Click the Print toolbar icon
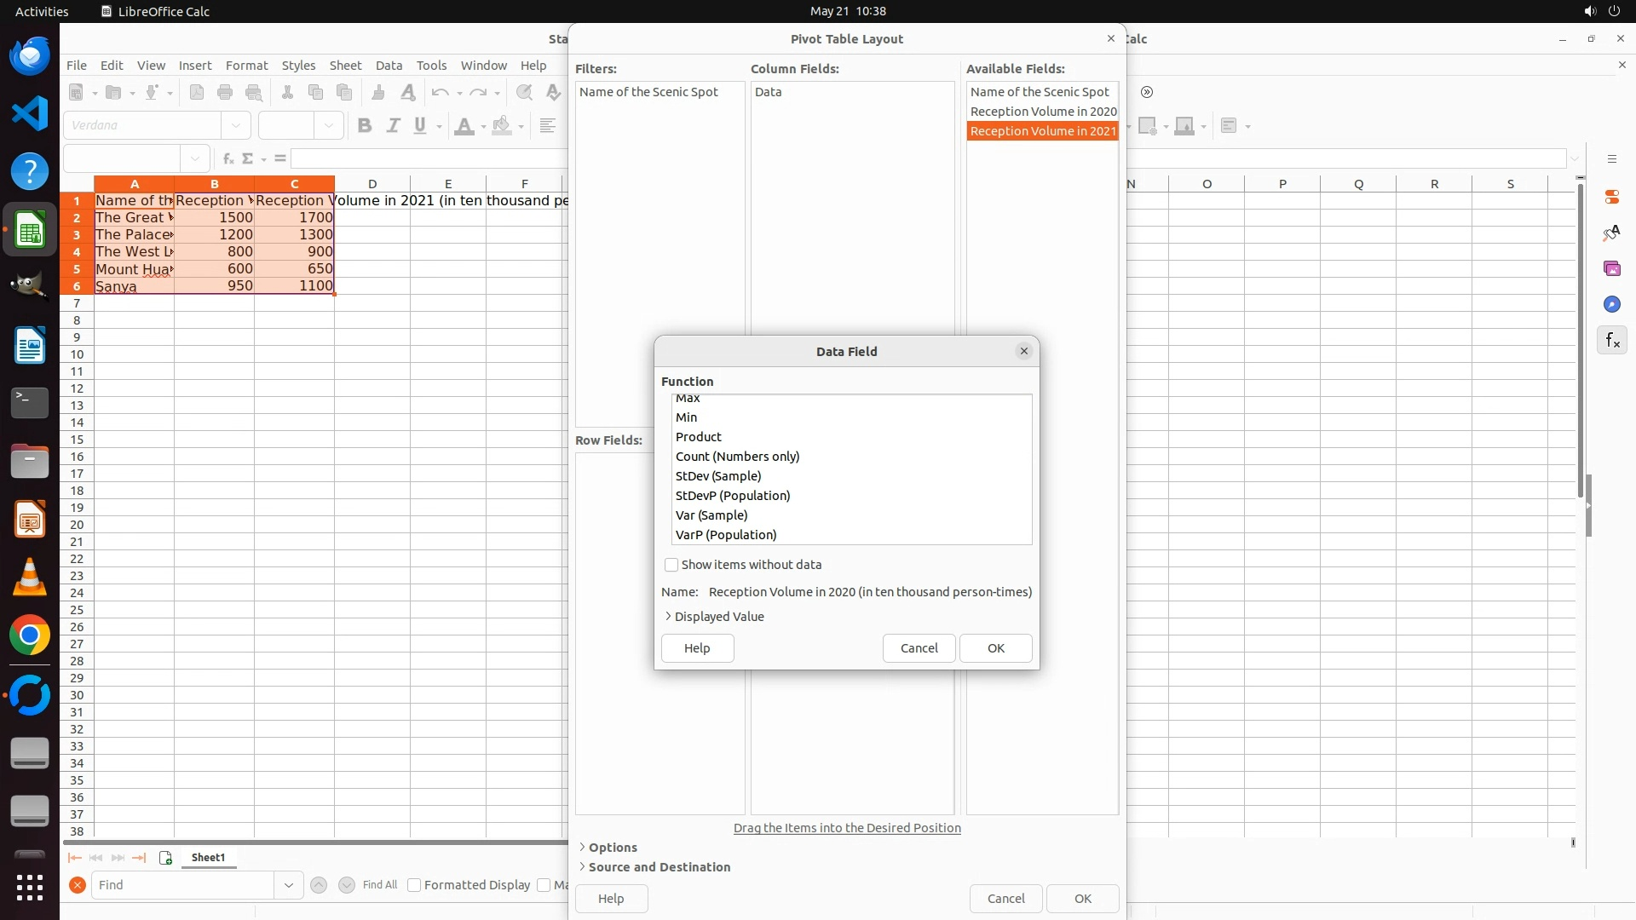This screenshot has height=920, width=1636. [225, 93]
